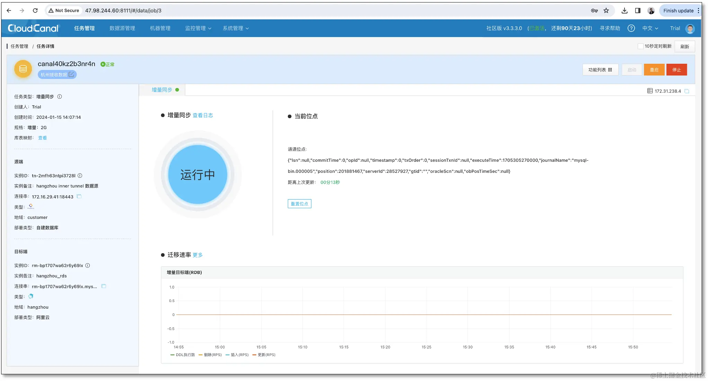This screenshot has height=381, width=708.
Task: Click the 重启 restart button
Action: tap(654, 70)
